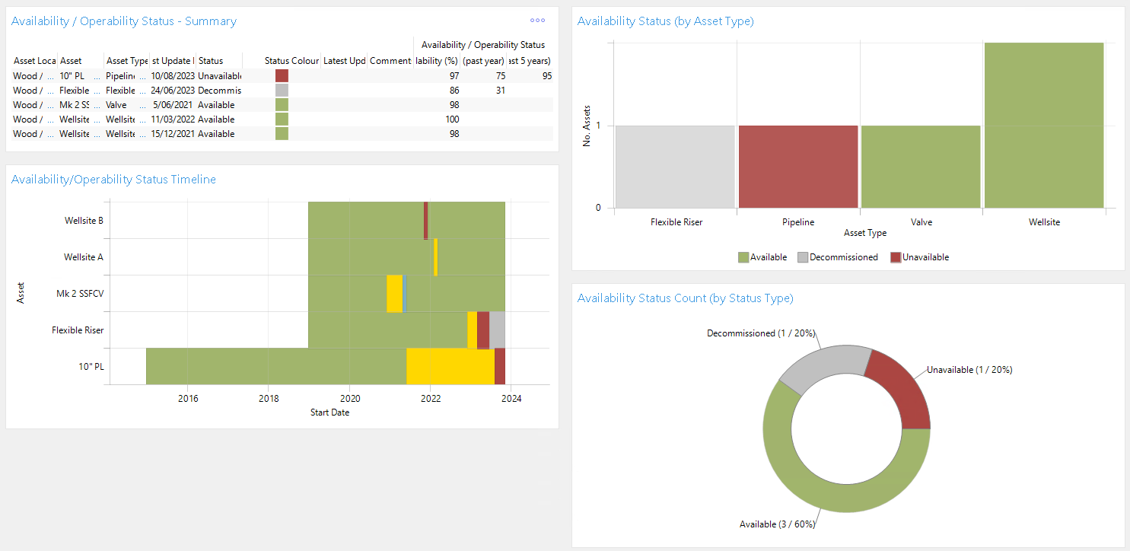This screenshot has height=551, width=1130.
Task: Click the Available (3 / 60%) label
Action: pyautogui.click(x=777, y=524)
